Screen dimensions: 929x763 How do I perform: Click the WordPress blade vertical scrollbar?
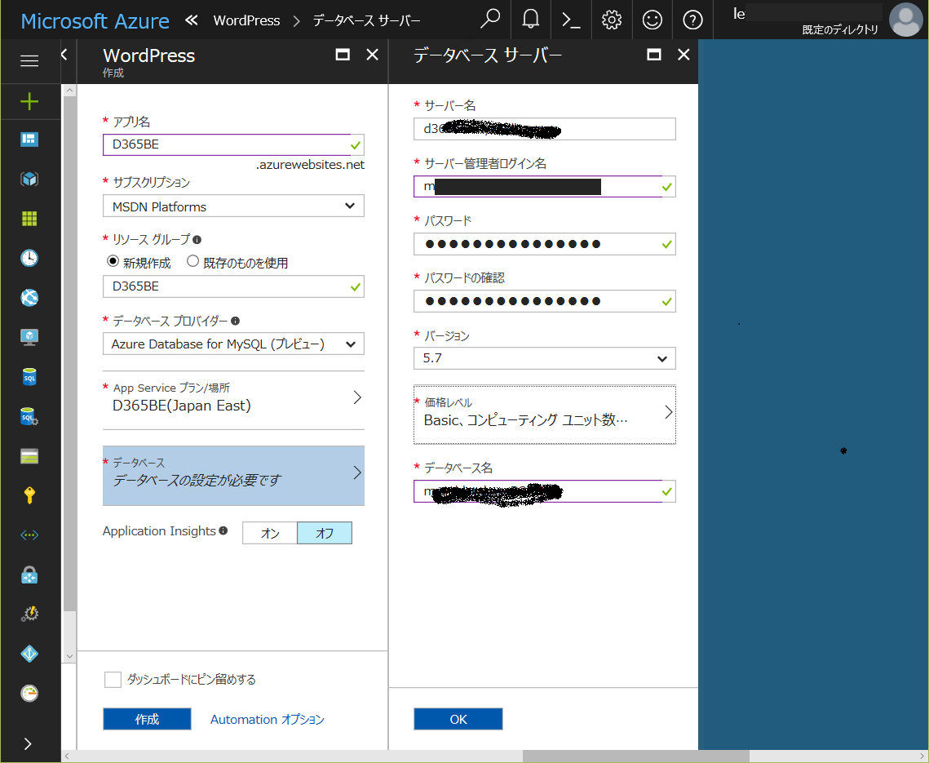pos(69,353)
